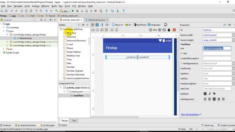This screenshot has width=235, height=132.
Task: Open the layout_width dropdown arrow
Action: pyautogui.click(x=234, y=35)
